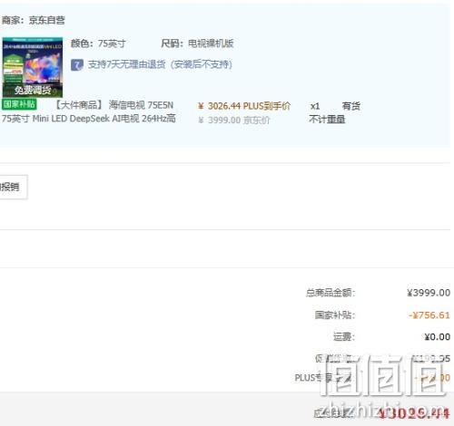Click the green 国家补贴 badge
This screenshot has width=454, height=426.
pos(19,104)
